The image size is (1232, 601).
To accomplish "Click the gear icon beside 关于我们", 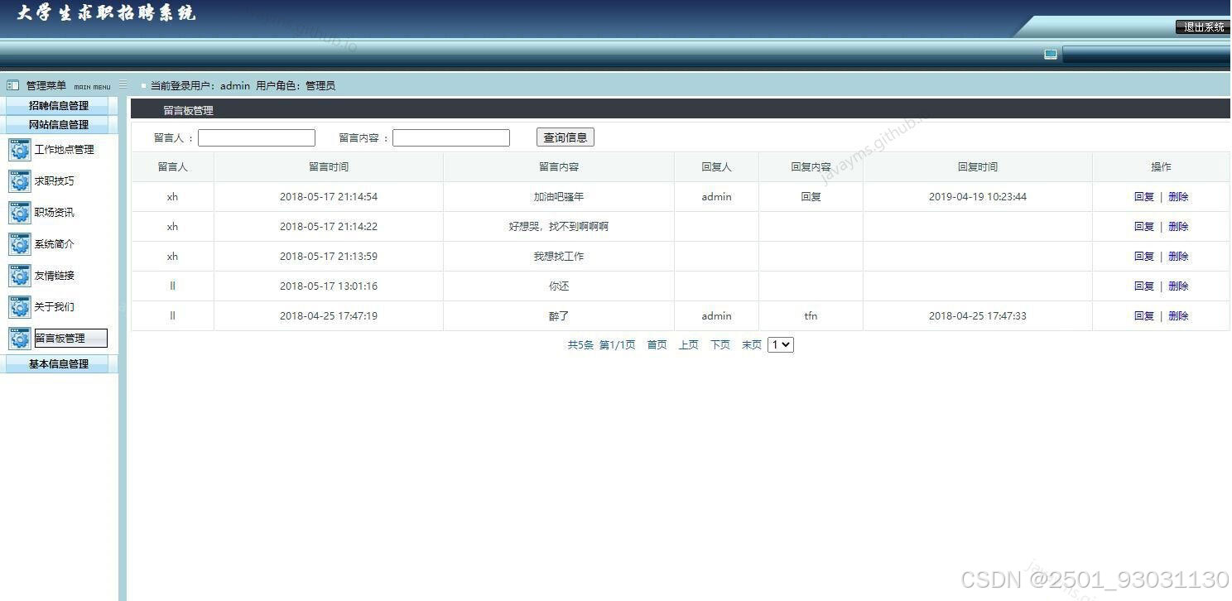I will tap(20, 307).
